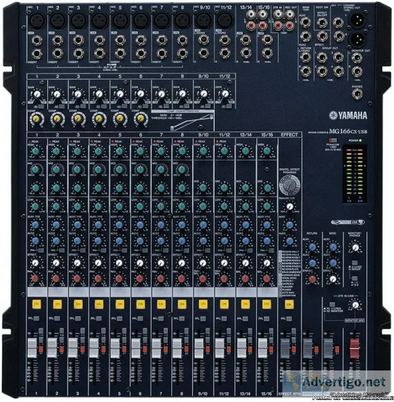Click the DIGITAL EFFECT PROGRAM selector dial
The image size is (394, 402).
point(290,185)
